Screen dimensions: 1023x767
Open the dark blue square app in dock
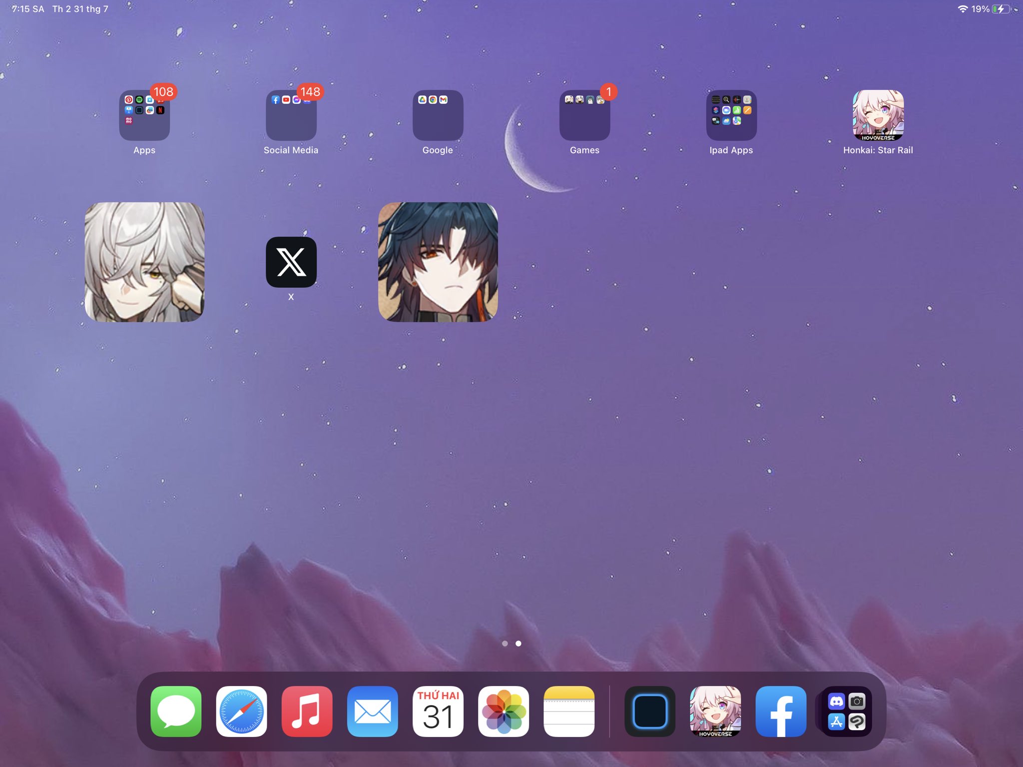(649, 711)
